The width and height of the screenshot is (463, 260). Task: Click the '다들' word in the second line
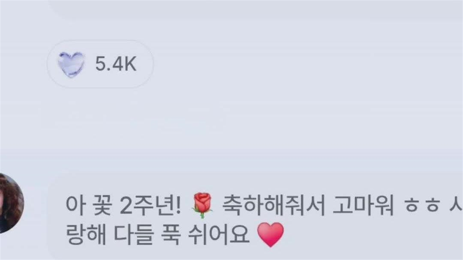[133, 235]
